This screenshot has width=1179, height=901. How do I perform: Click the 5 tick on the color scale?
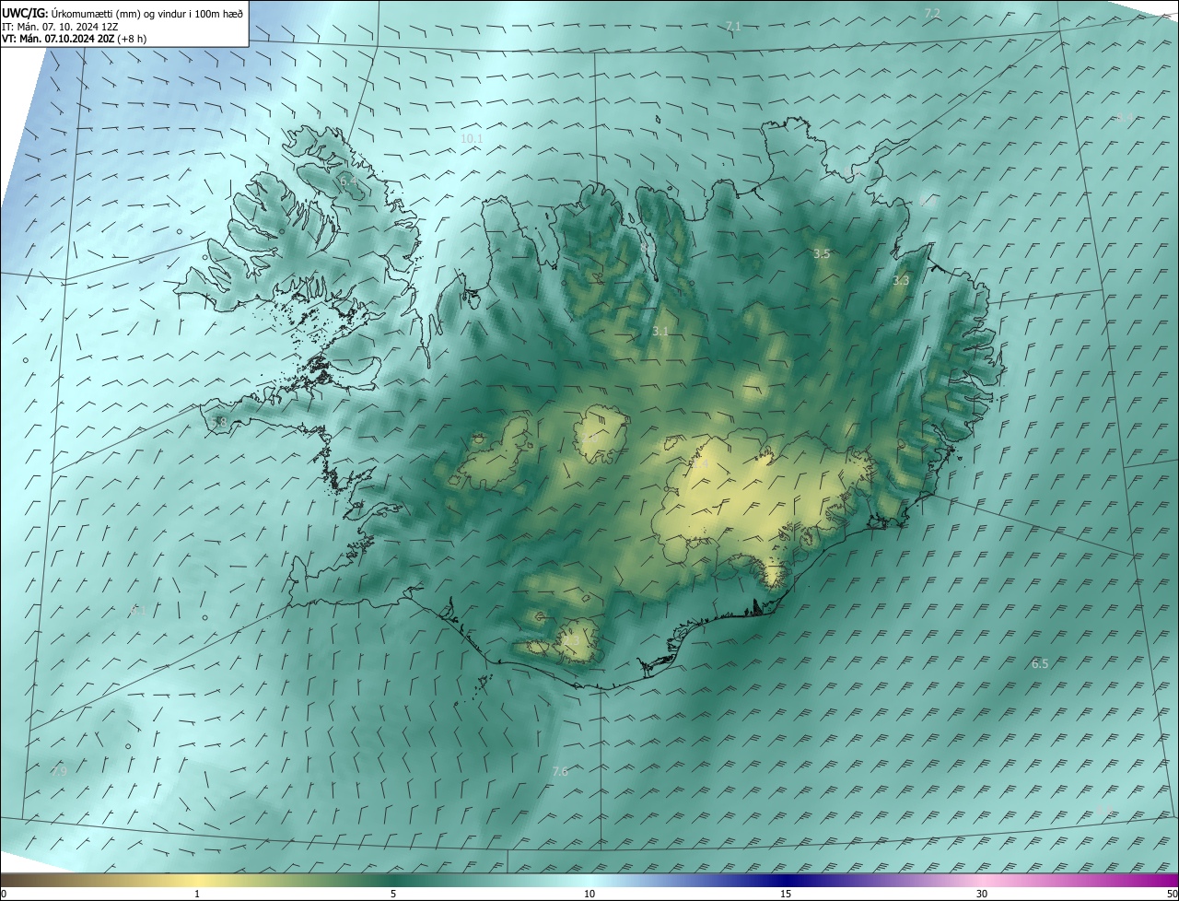pyautogui.click(x=393, y=894)
